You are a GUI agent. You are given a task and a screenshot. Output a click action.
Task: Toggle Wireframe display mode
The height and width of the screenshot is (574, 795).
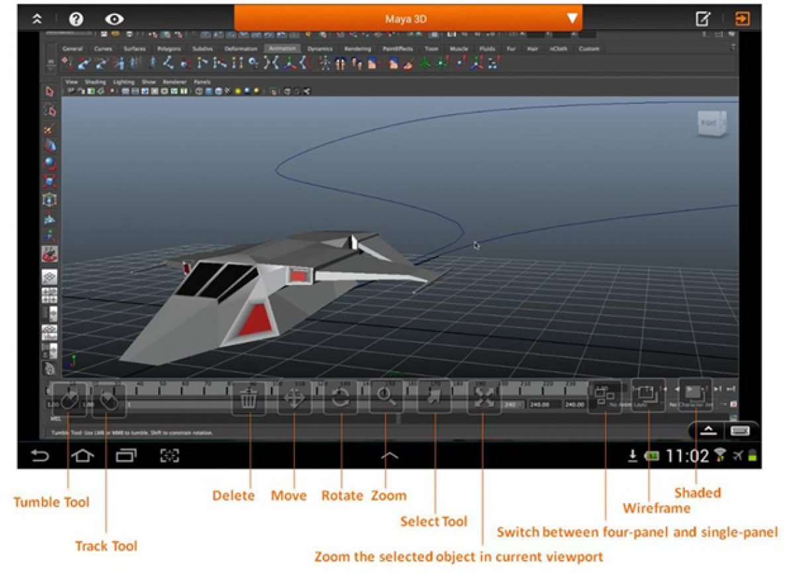(x=648, y=396)
